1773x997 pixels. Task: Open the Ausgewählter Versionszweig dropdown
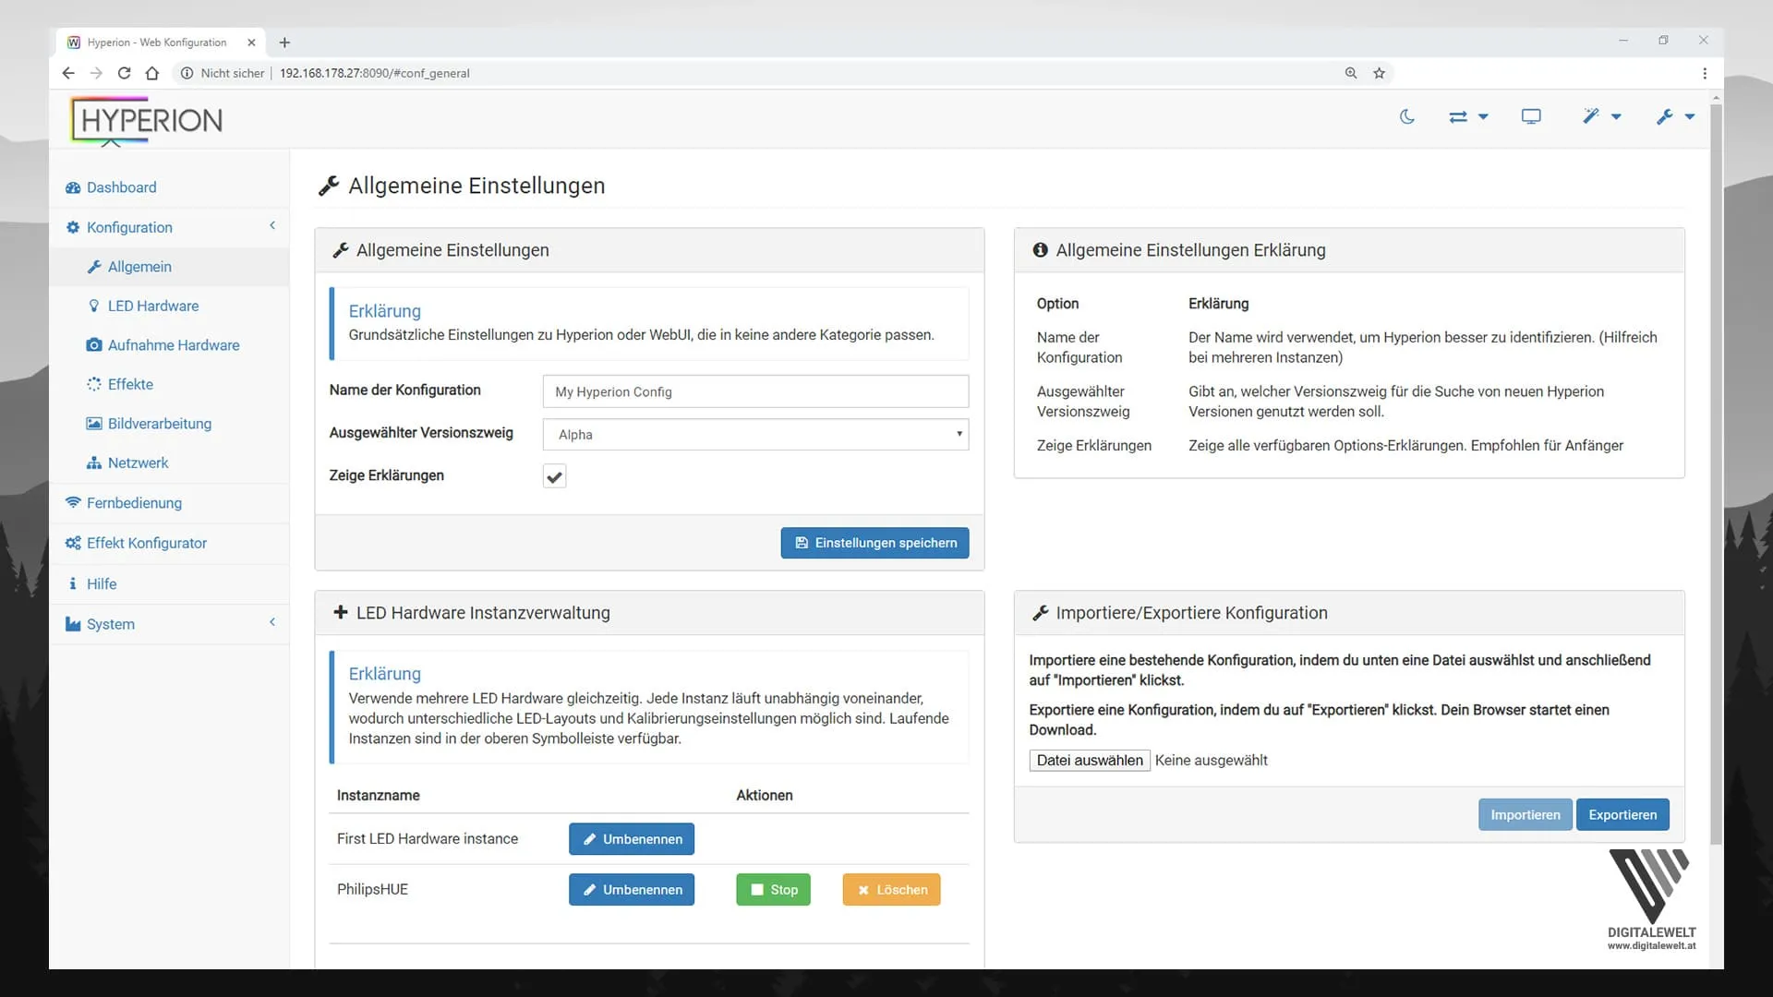[755, 435]
